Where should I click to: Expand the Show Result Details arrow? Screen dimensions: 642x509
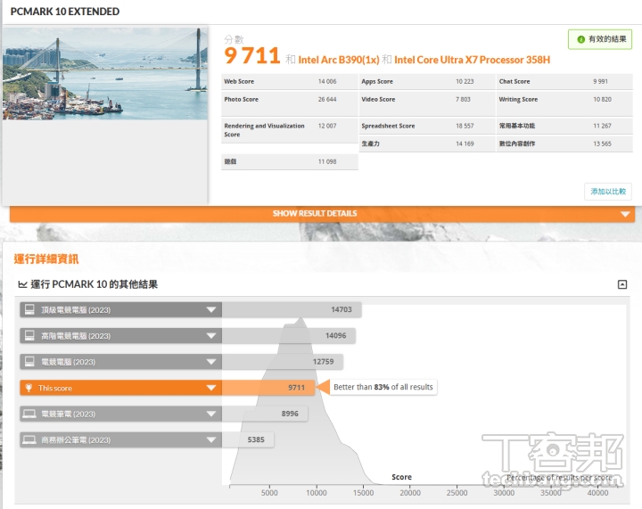coord(626,214)
